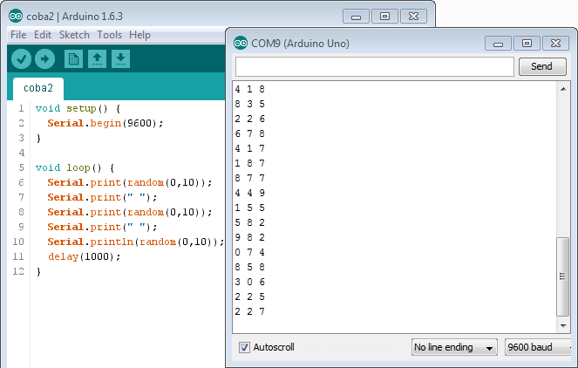The height and width of the screenshot is (368, 578).
Task: Toggle the Autoscroll checkbox
Action: [x=244, y=347]
